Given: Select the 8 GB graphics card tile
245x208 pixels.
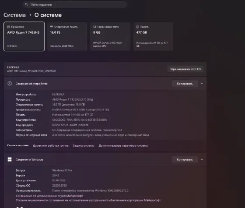Looking at the screenshot, I should point(110,36).
